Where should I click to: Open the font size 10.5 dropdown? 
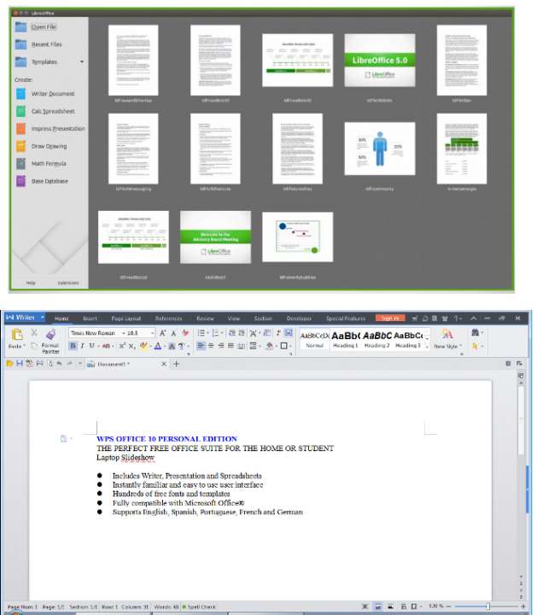153,333
